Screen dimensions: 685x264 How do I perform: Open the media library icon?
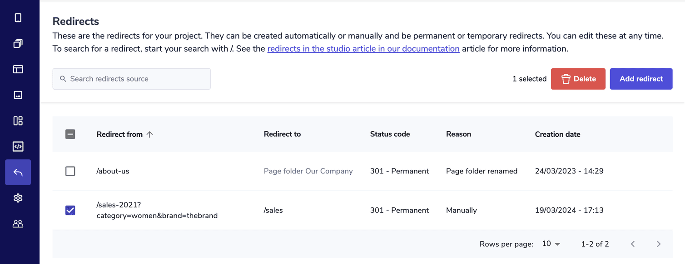point(18,95)
